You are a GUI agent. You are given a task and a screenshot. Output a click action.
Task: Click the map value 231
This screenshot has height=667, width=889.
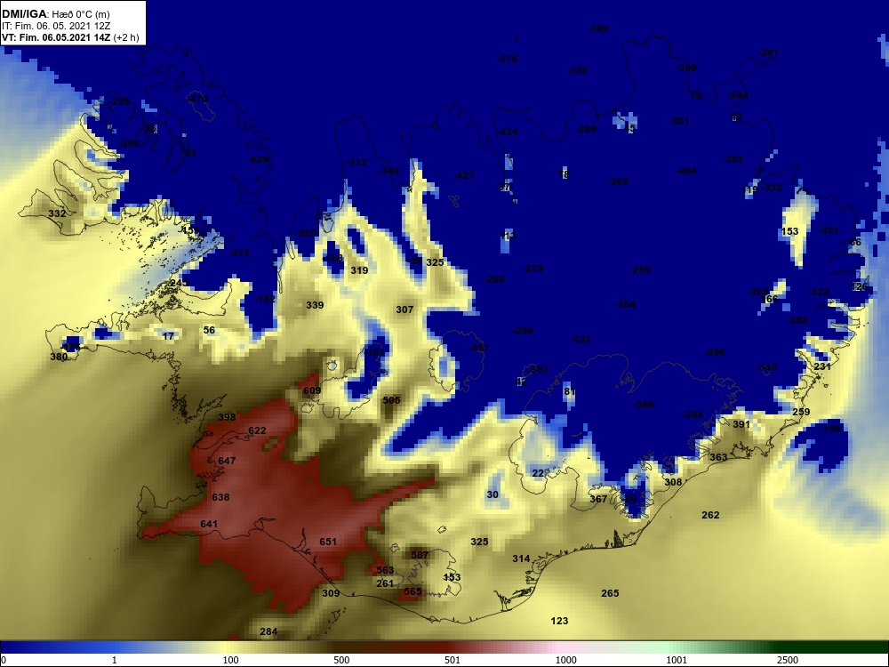click(822, 366)
